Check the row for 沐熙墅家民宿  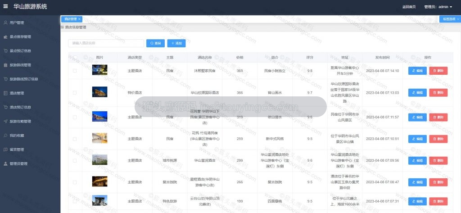[x=75, y=71]
